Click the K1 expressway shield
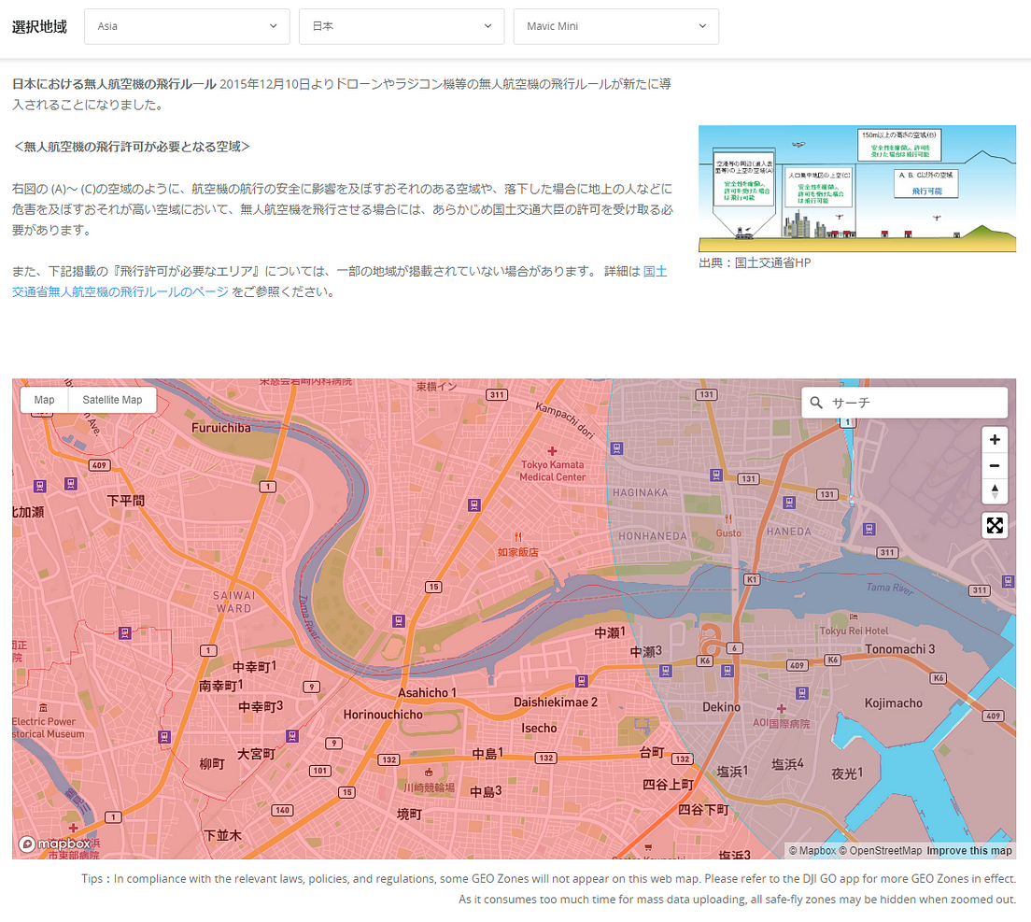The image size is (1031, 922). (x=752, y=579)
